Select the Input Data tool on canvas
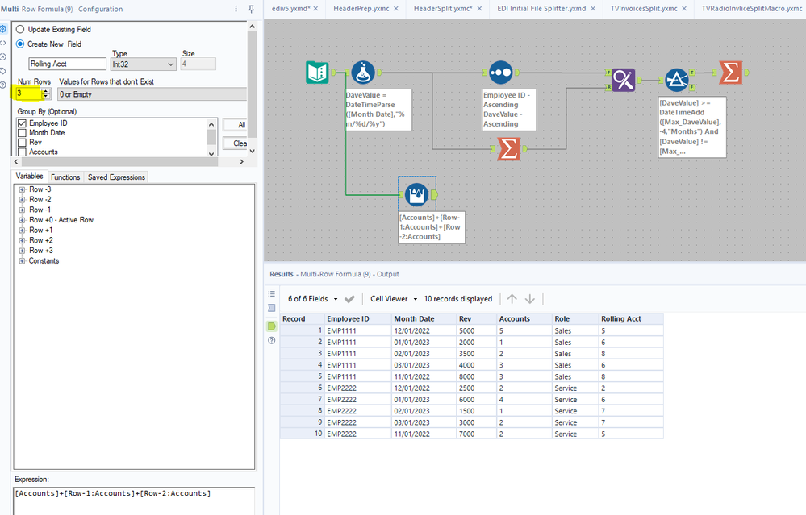This screenshot has height=515, width=806. [317, 73]
